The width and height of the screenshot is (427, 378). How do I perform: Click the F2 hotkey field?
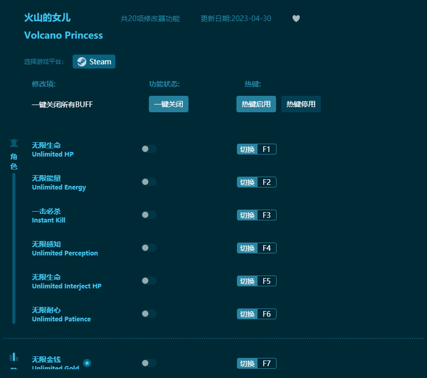tap(267, 182)
